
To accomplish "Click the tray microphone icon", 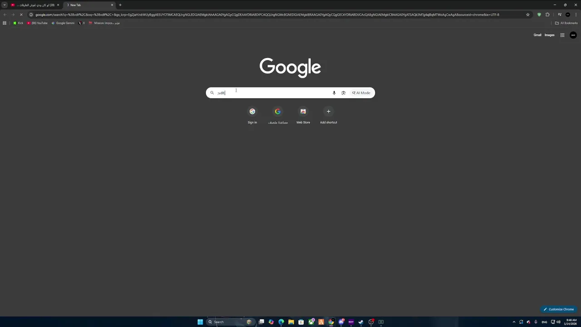I will pos(536,322).
